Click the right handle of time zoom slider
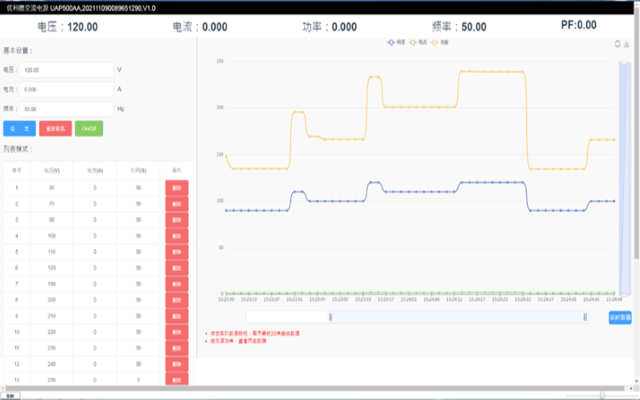This screenshot has width=640, height=400. pos(586,318)
